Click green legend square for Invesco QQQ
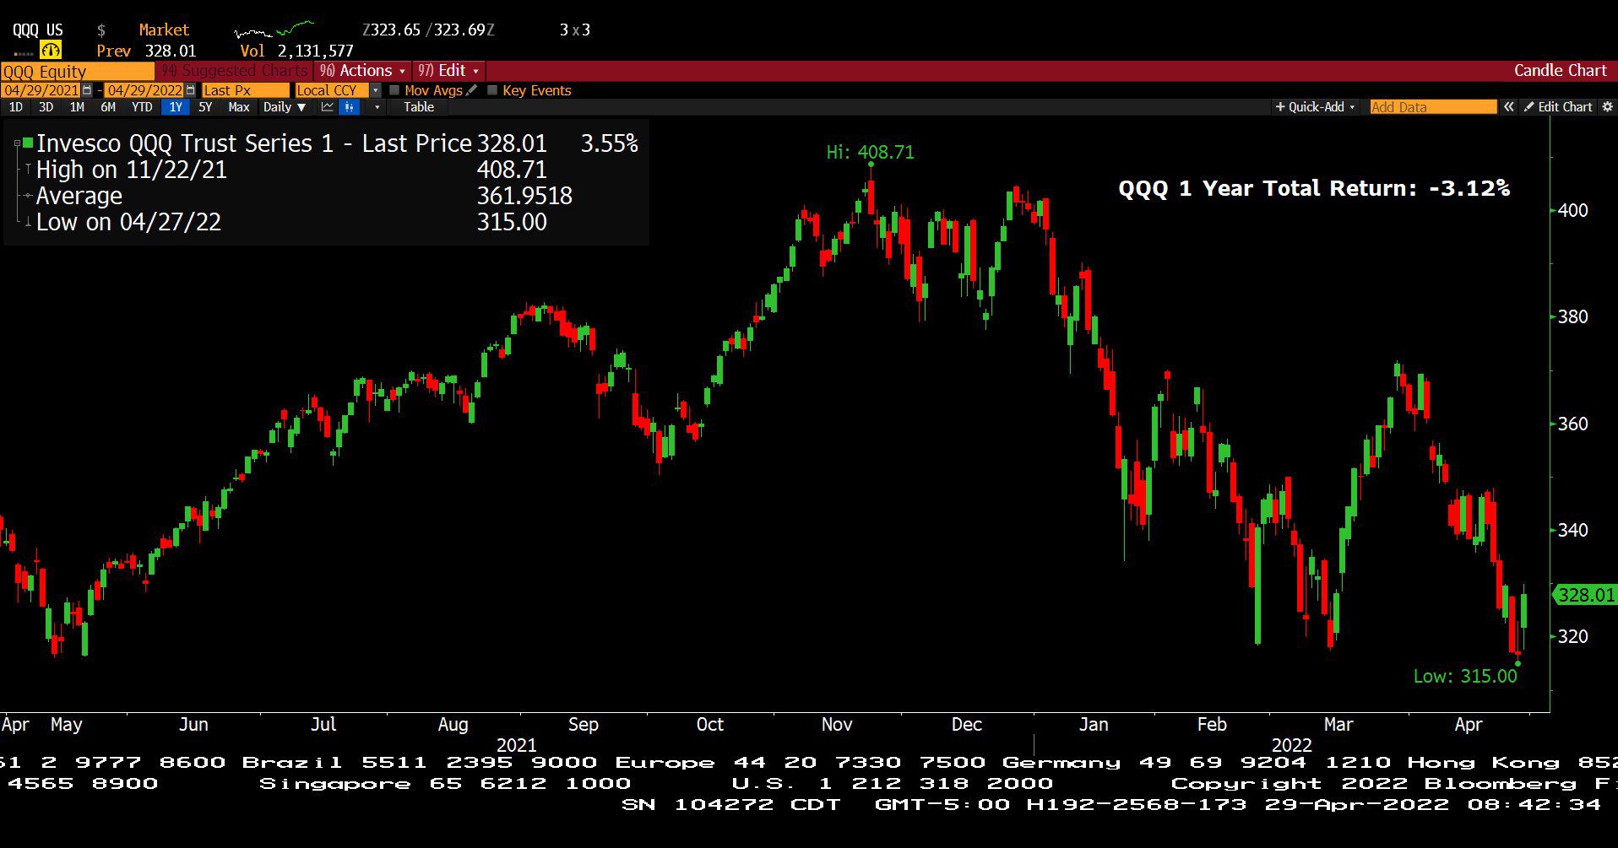 (x=28, y=143)
